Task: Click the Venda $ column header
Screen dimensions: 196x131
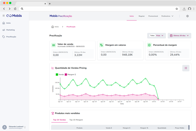Action: click(x=109, y=128)
